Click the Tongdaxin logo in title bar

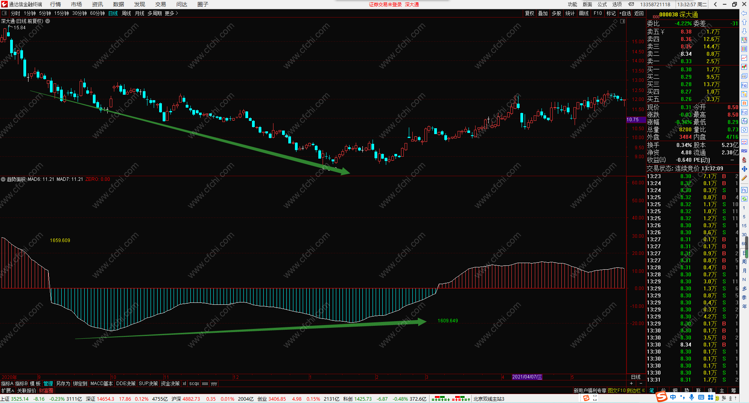coord(4,4)
